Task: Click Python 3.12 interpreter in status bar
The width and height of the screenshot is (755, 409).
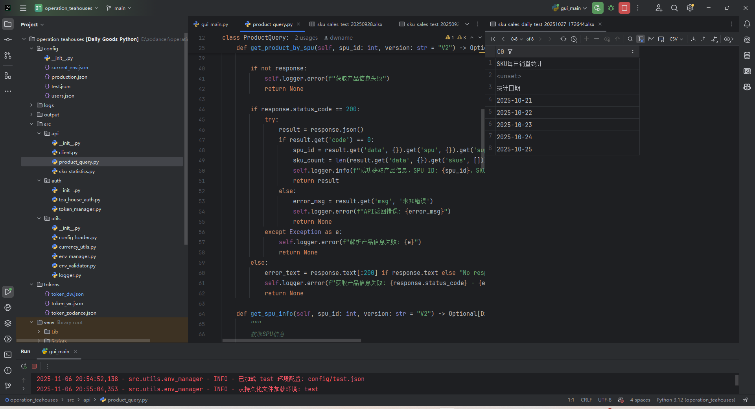Action: point(696,400)
